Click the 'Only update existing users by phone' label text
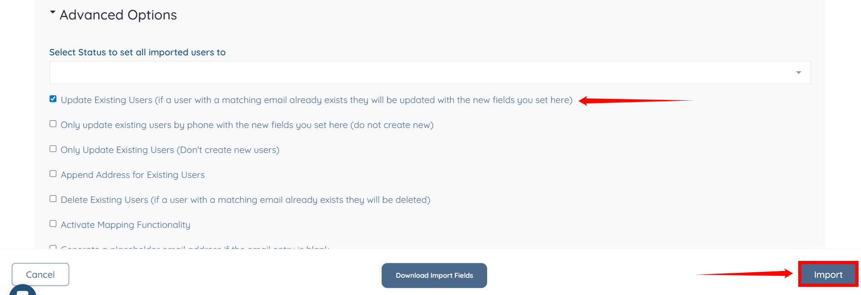The height and width of the screenshot is (295, 861). click(x=247, y=125)
